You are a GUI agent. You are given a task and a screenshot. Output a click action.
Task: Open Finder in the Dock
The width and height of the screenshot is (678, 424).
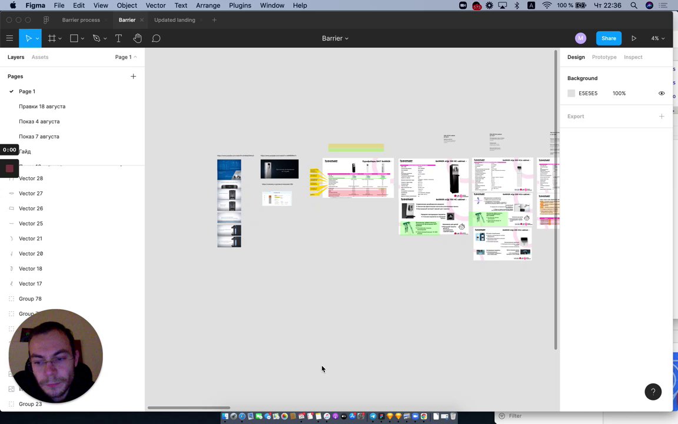point(225,416)
